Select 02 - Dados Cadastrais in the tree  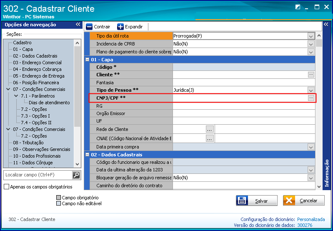click(35, 56)
